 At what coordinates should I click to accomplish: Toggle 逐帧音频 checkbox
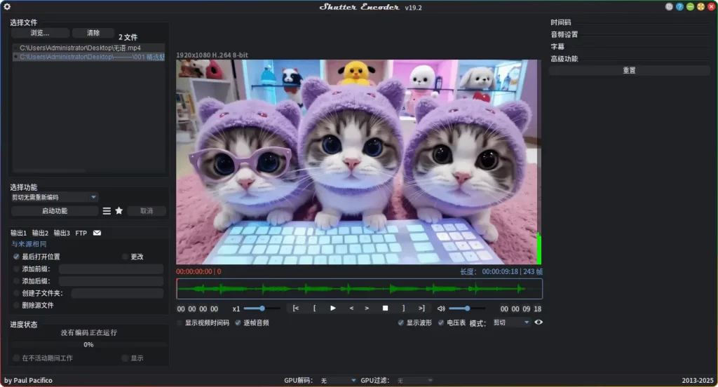tap(238, 323)
